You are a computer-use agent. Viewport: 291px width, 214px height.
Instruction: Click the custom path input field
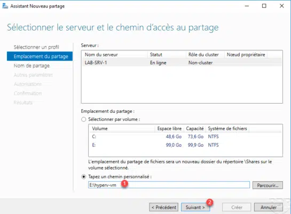click(169, 185)
